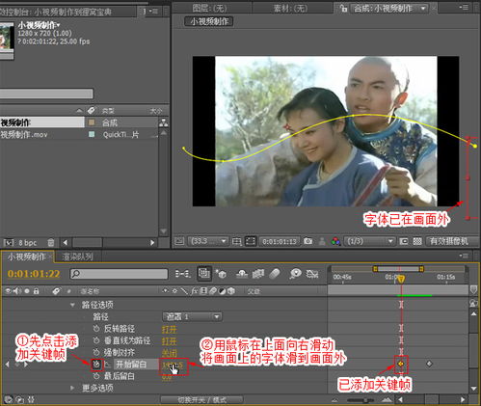
Task: Toggle stopwatch for 最后留白
Action: coord(96,376)
